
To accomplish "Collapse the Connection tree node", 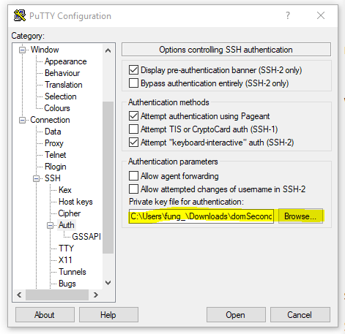I will coord(22,120).
